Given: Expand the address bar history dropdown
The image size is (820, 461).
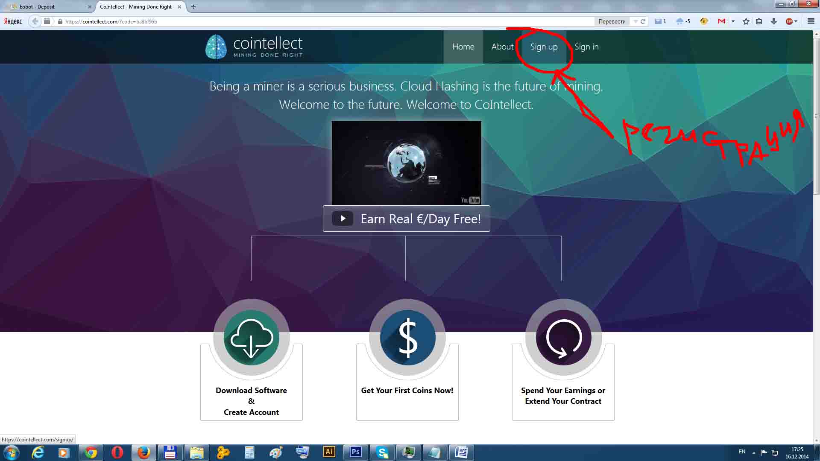Looking at the screenshot, I should point(635,21).
